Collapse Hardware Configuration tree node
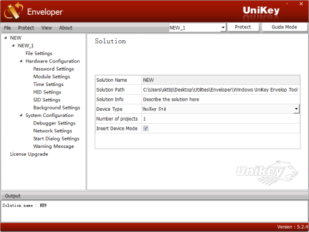Image resolution: width=309 pixels, height=232 pixels. pyautogui.click(x=21, y=61)
